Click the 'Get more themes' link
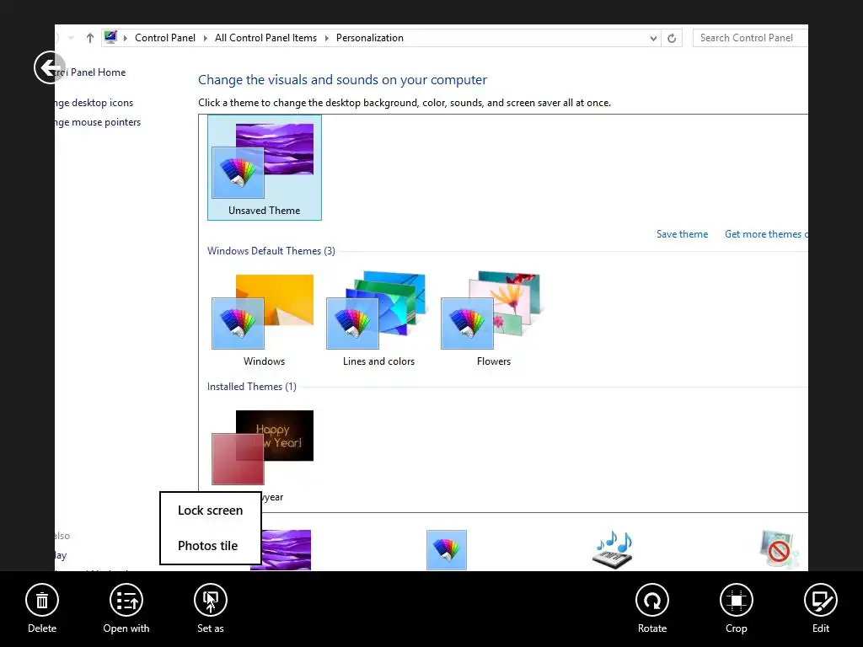The width and height of the screenshot is (863, 647). point(765,234)
